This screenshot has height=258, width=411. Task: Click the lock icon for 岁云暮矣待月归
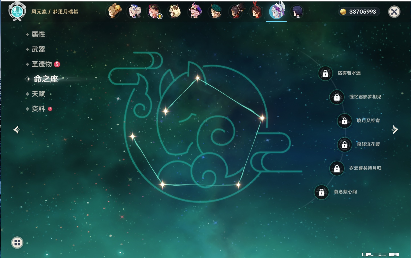(337, 168)
